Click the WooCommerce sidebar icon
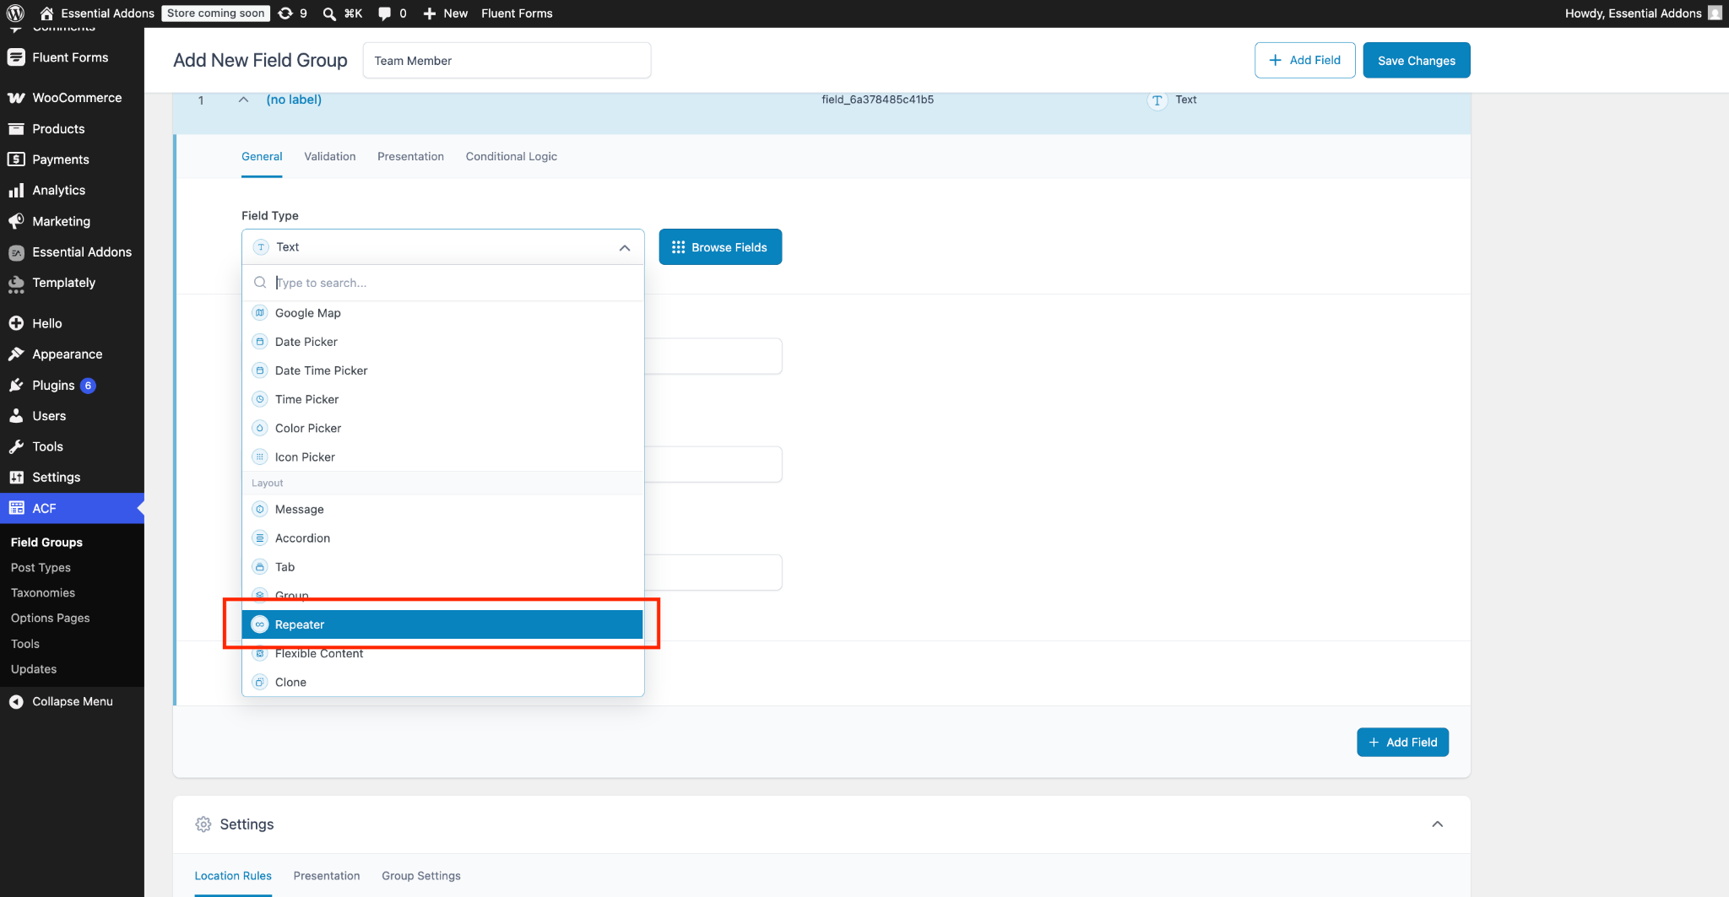This screenshot has width=1729, height=897. tap(16, 98)
